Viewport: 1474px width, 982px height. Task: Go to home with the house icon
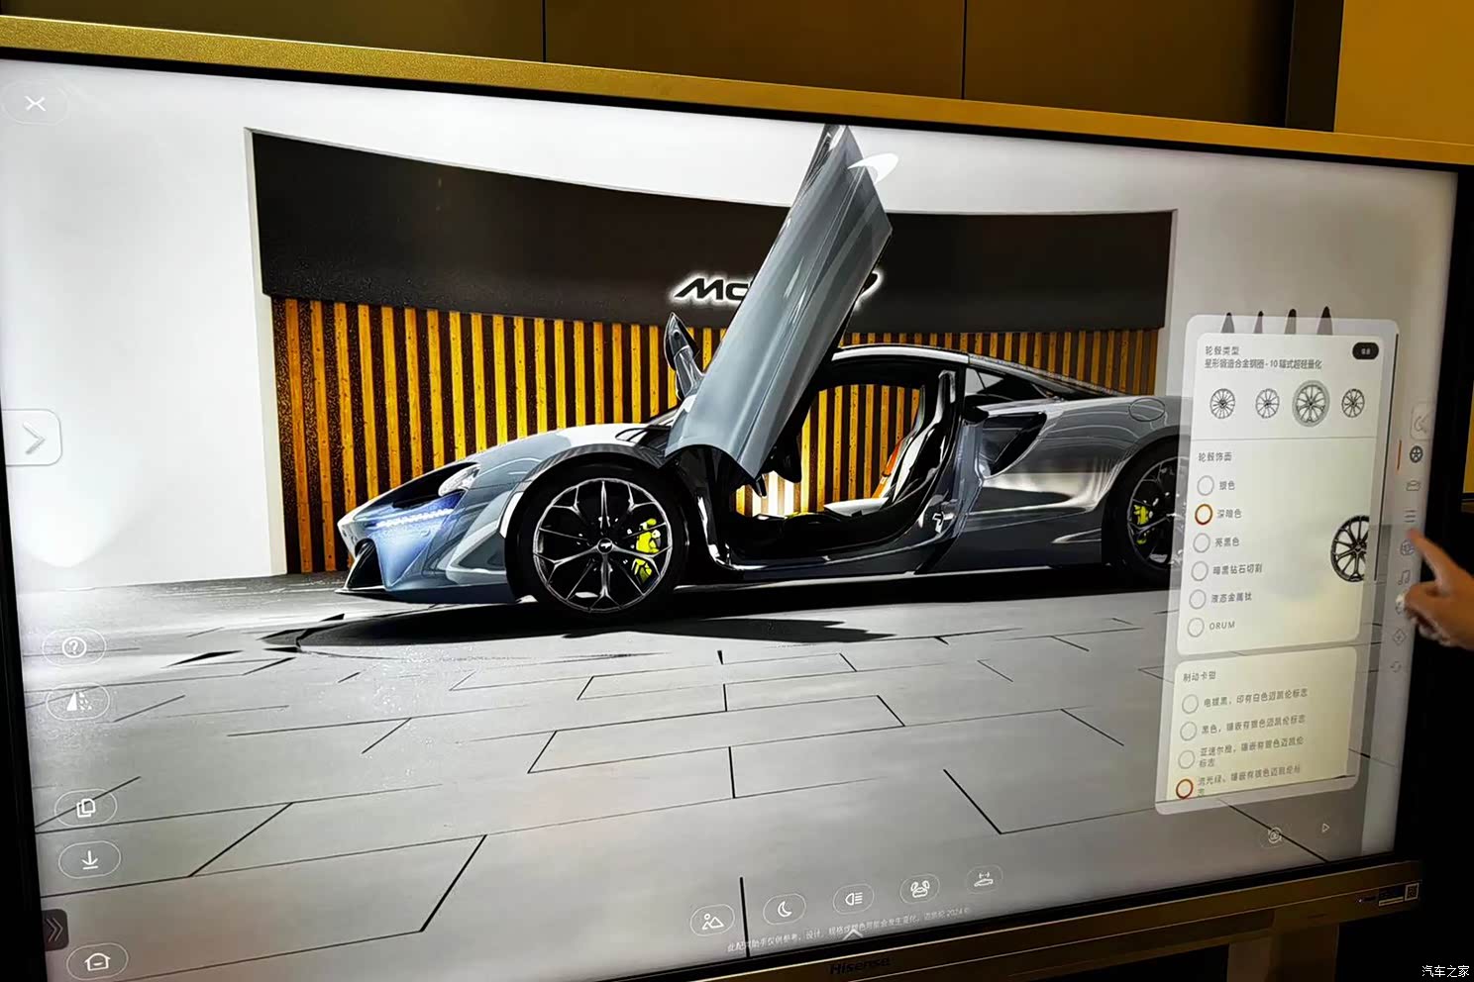click(97, 960)
